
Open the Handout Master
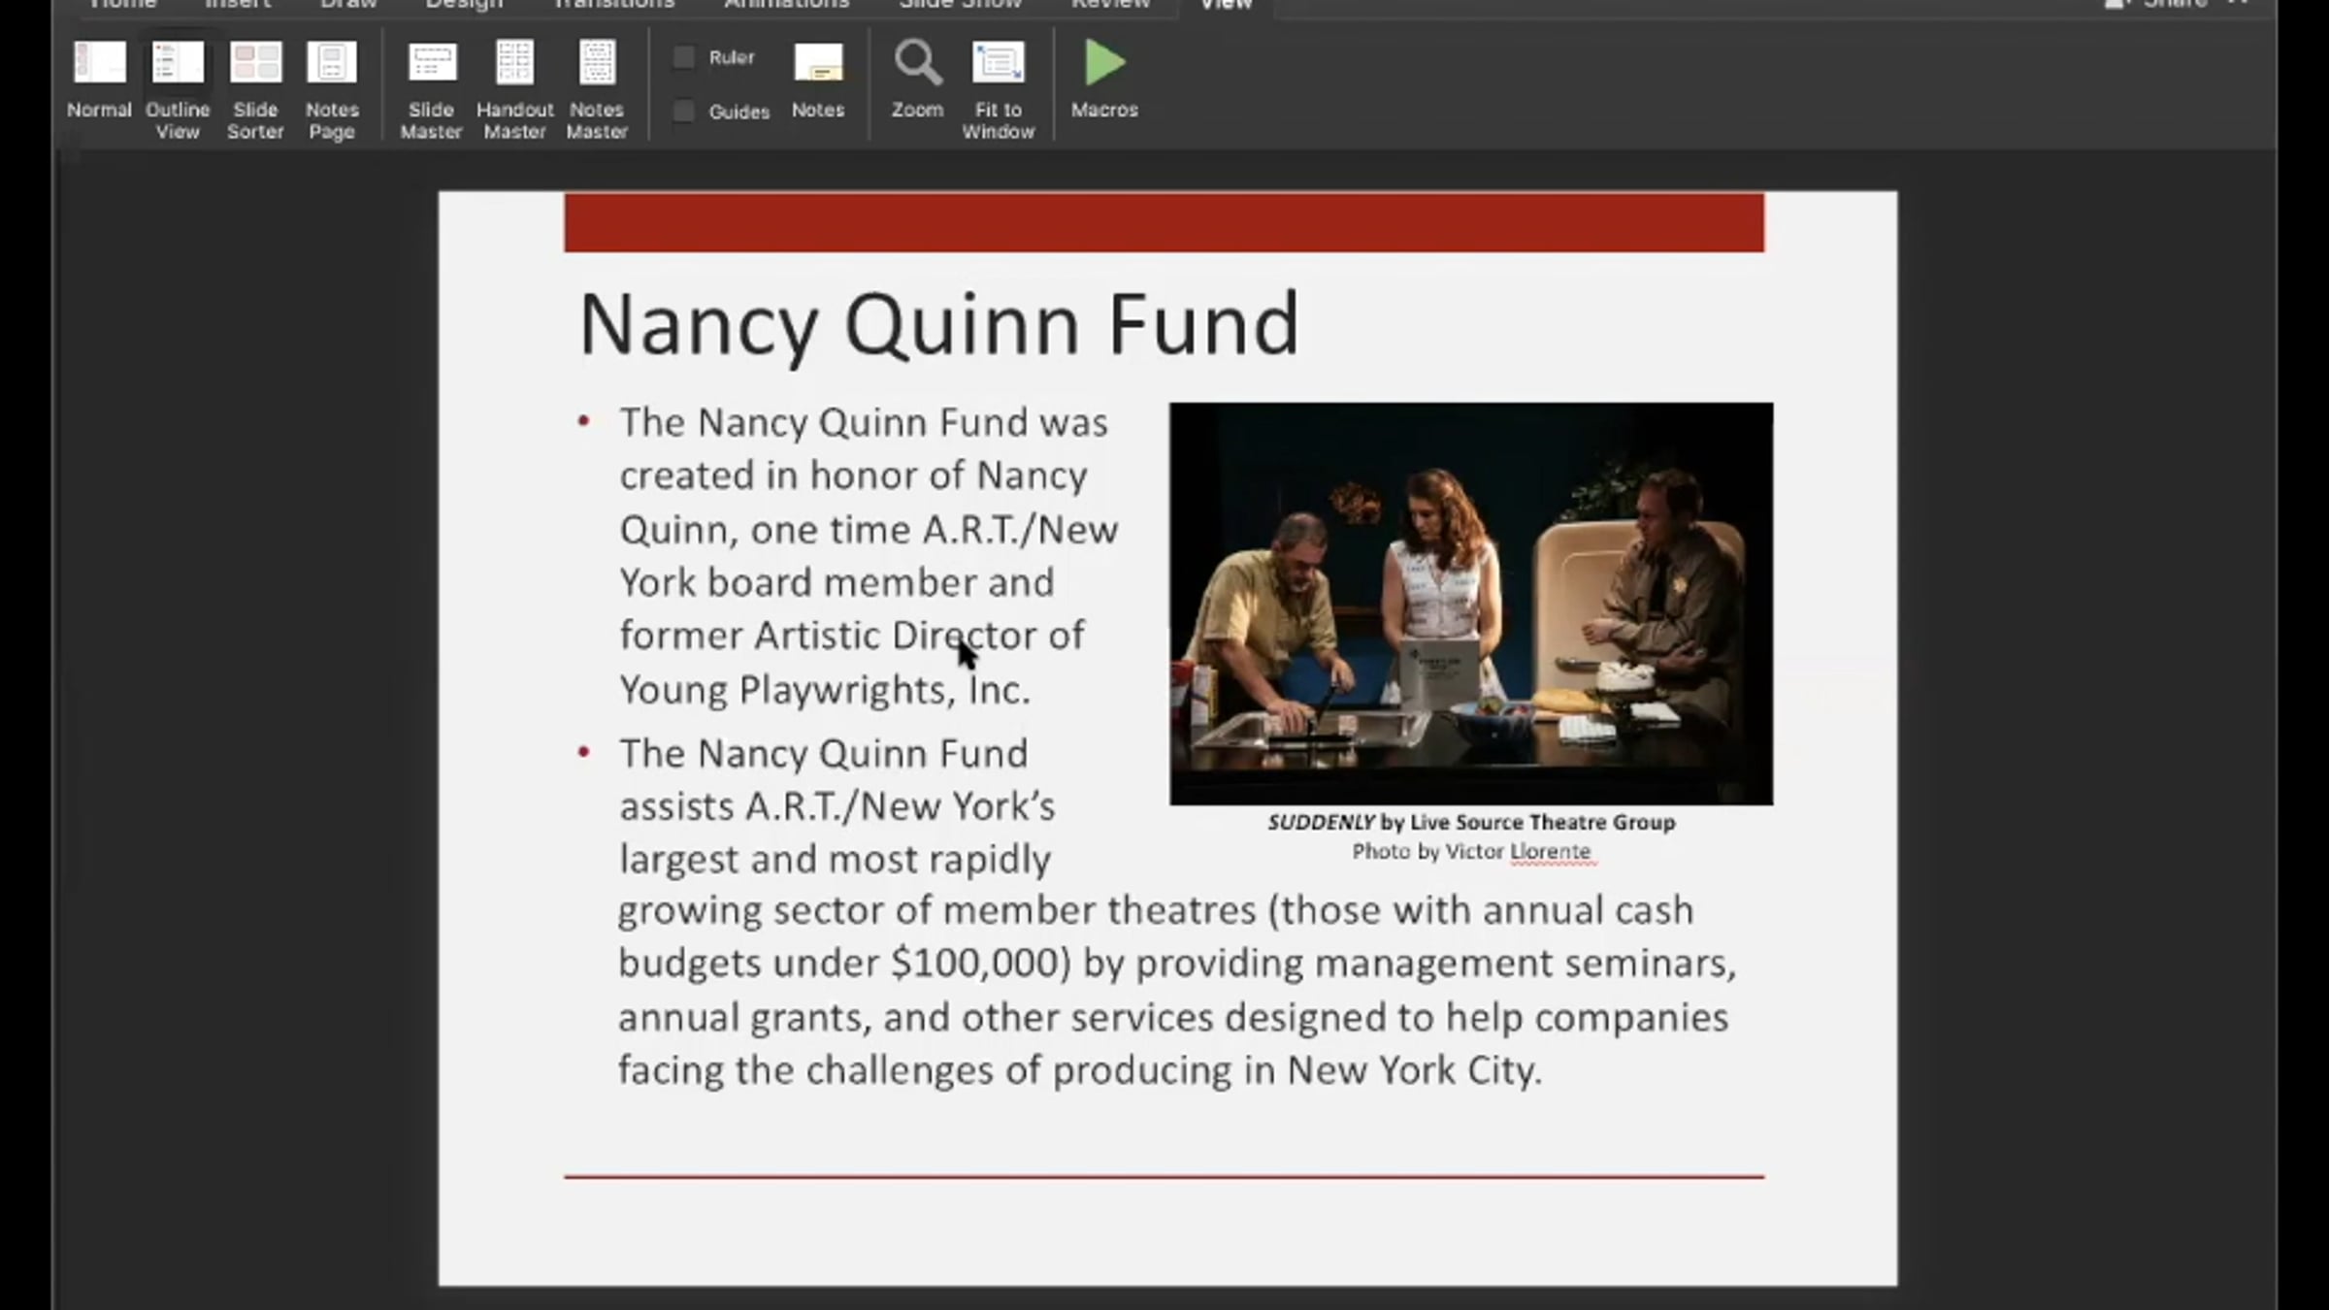click(514, 64)
